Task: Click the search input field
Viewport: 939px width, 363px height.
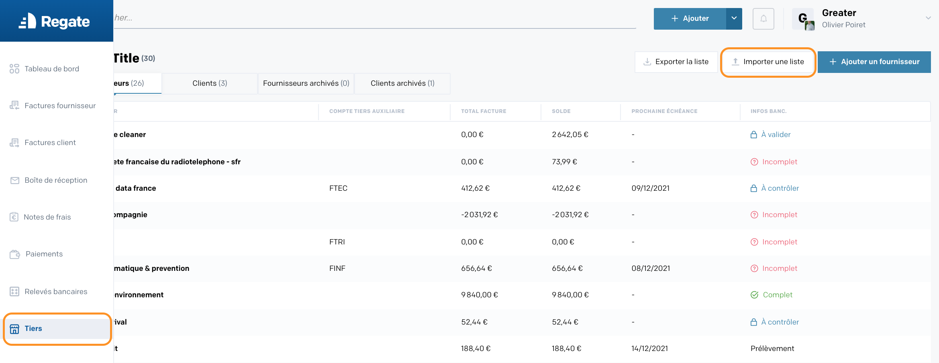Action: [x=375, y=18]
